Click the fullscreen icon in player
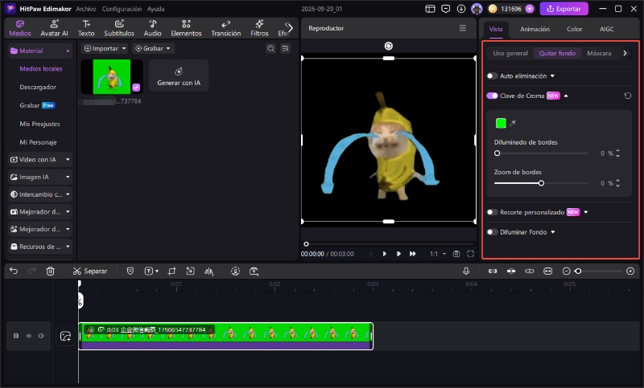The width and height of the screenshot is (644, 388). [x=471, y=254]
